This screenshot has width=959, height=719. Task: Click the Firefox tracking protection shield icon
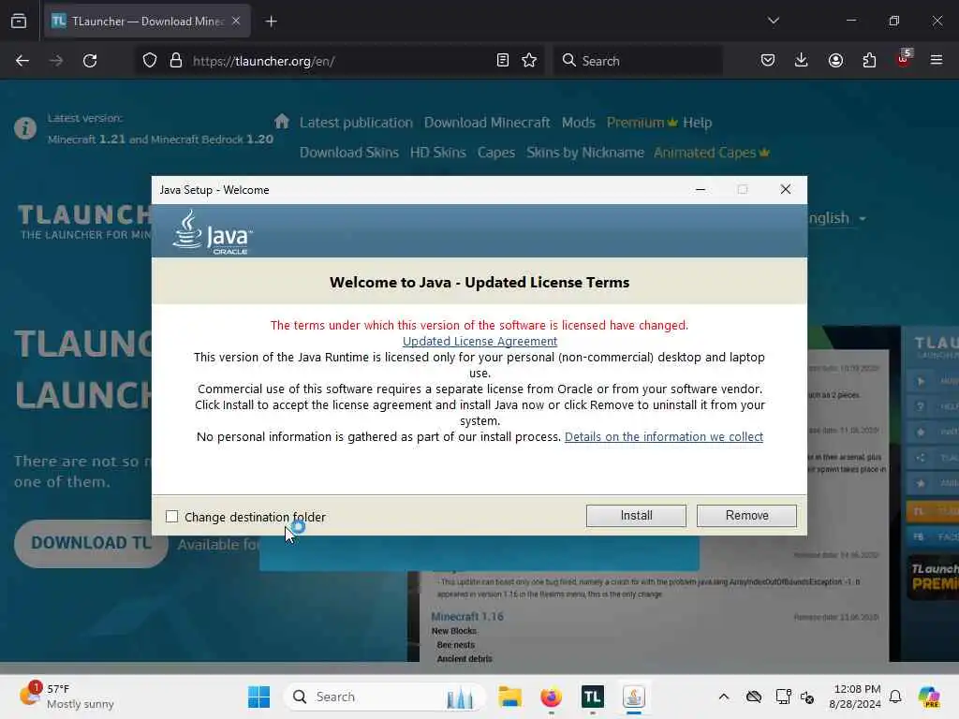pyautogui.click(x=150, y=61)
